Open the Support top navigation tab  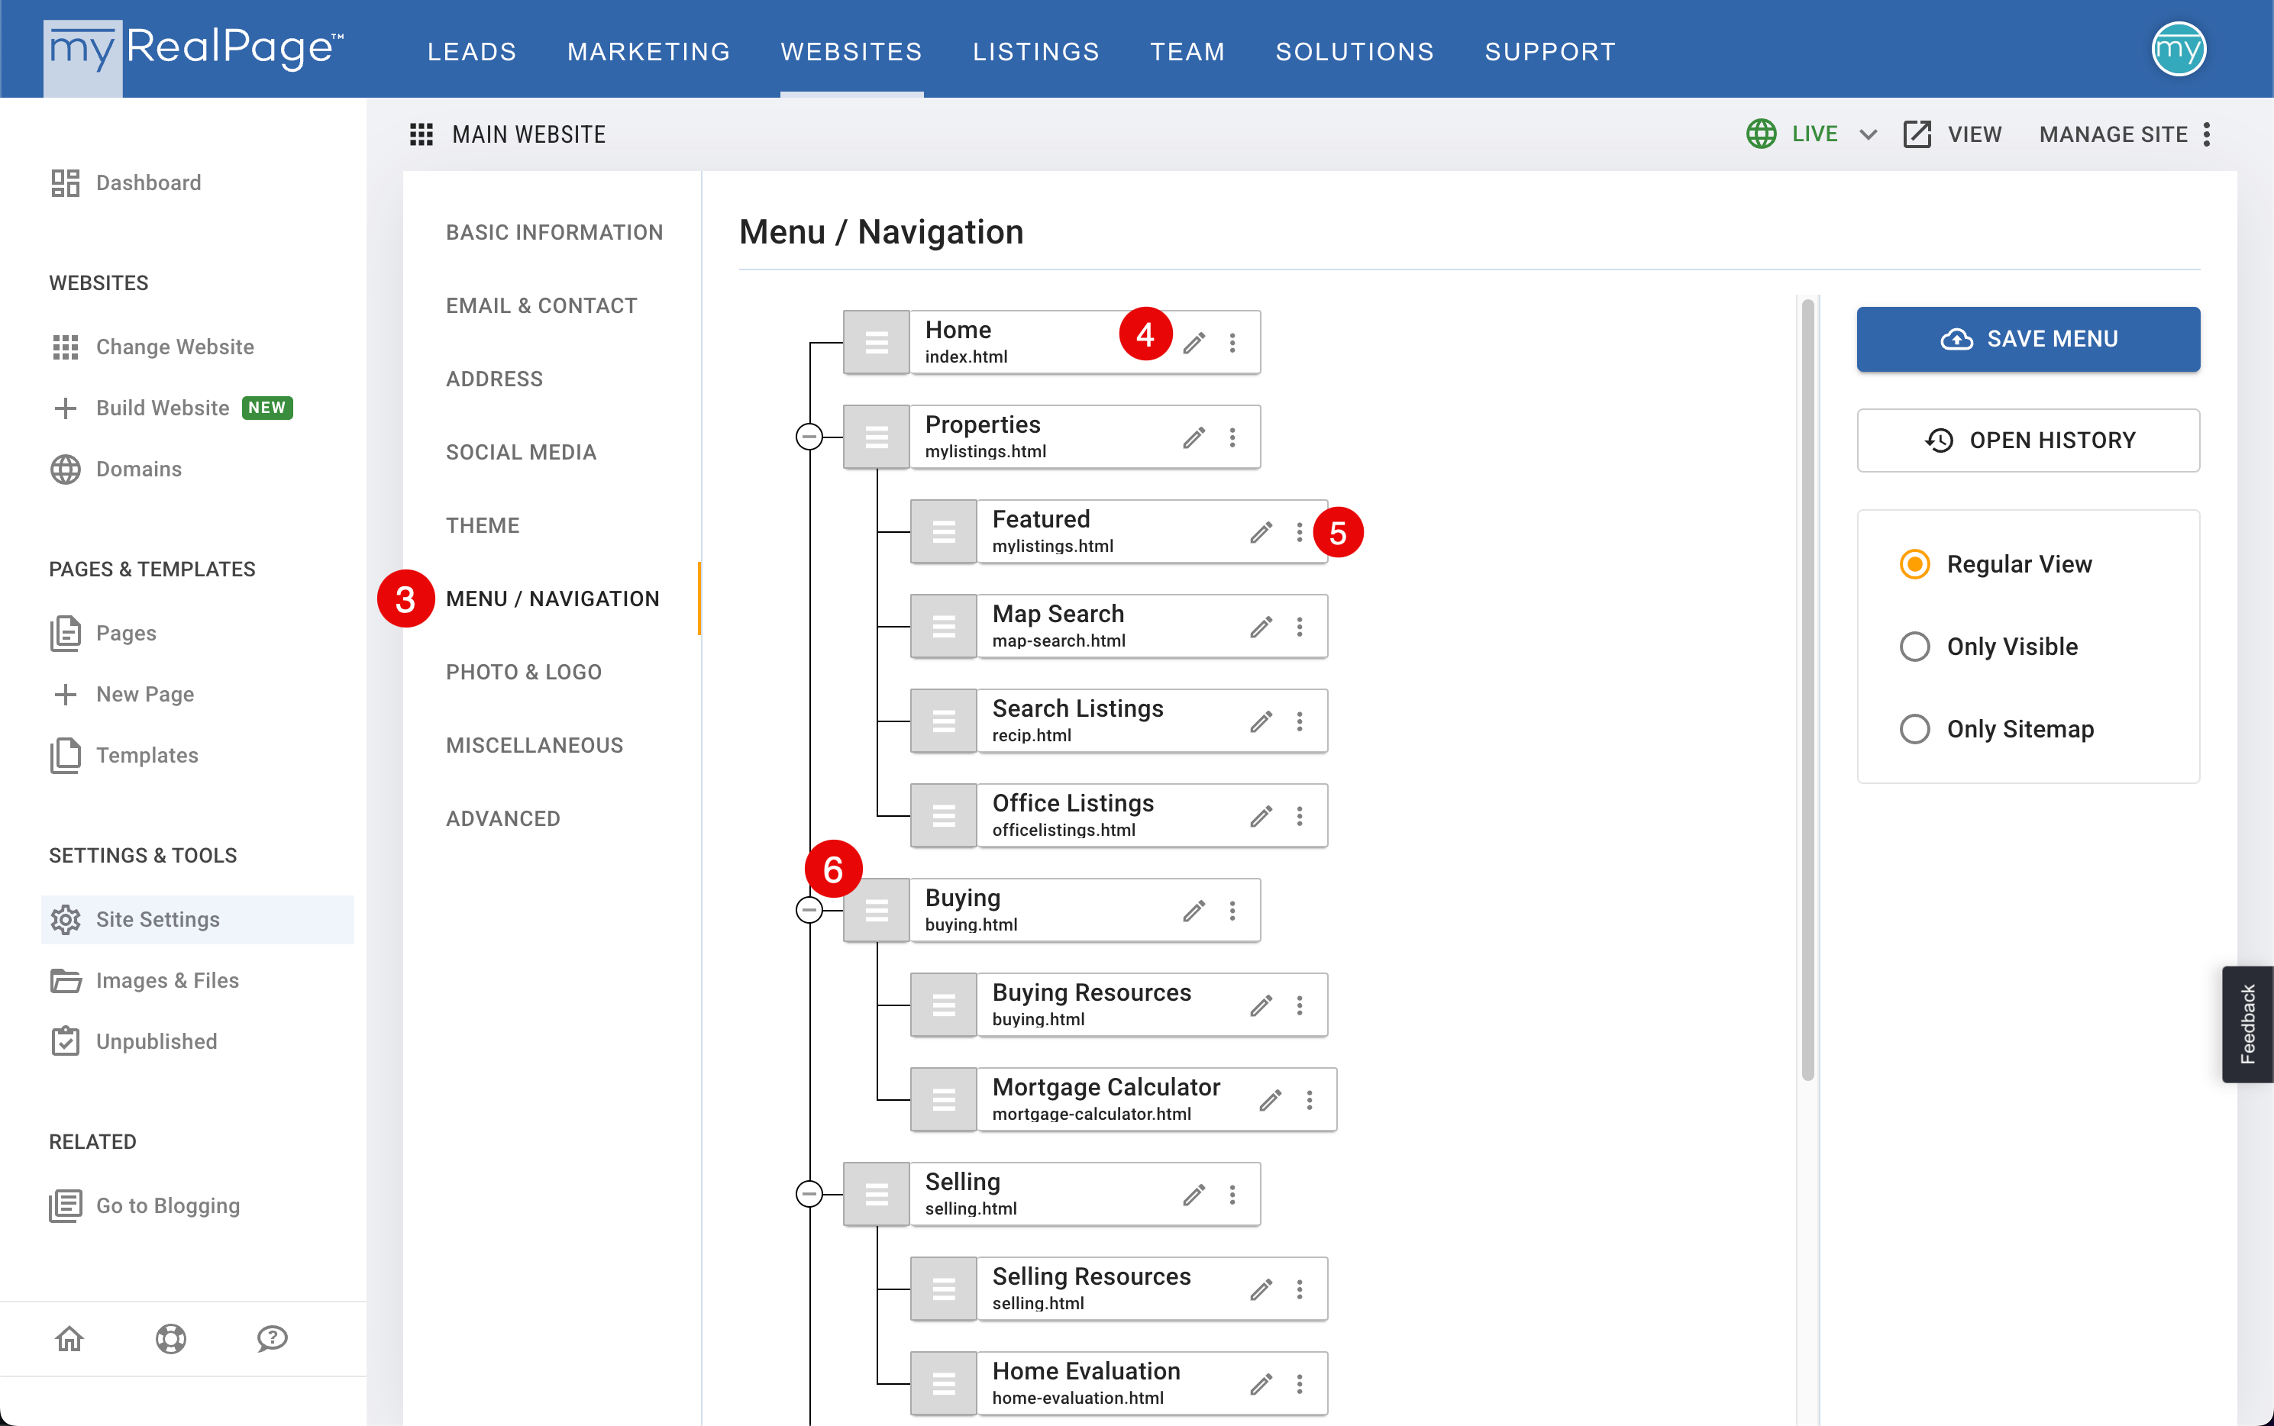coord(1551,52)
